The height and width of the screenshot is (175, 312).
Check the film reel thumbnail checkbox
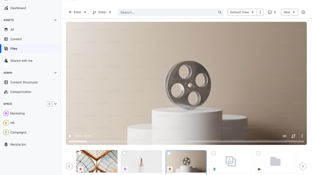169,153
